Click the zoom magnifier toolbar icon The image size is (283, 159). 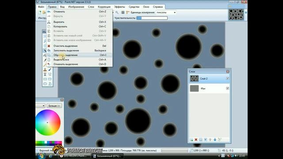tap(117, 12)
